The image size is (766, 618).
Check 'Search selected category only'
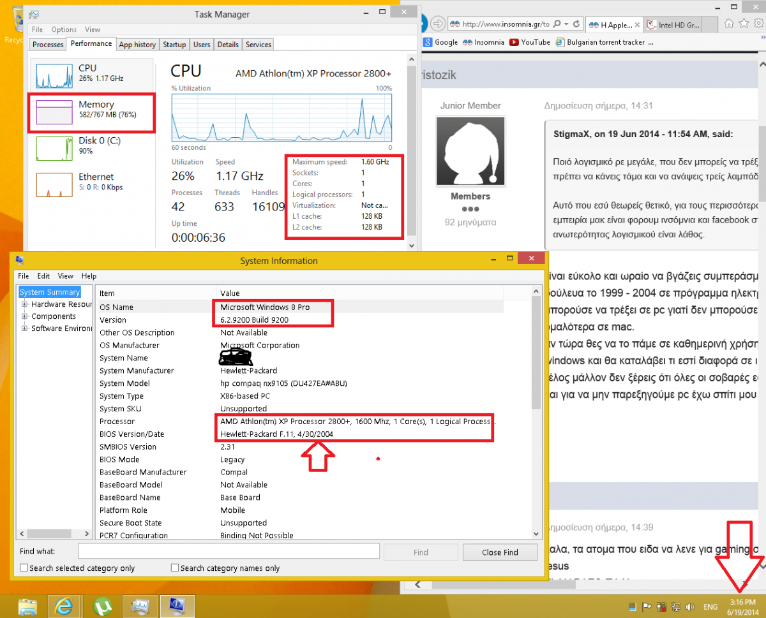(24, 568)
